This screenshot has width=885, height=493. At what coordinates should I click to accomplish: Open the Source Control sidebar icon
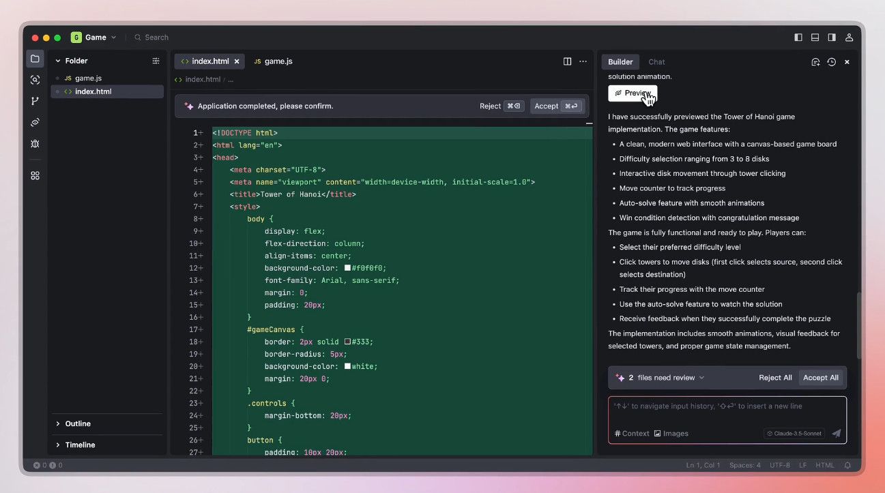[x=35, y=101]
